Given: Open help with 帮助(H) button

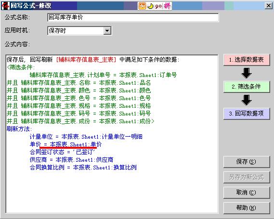Looking at the screenshot, I should click(x=247, y=208).
